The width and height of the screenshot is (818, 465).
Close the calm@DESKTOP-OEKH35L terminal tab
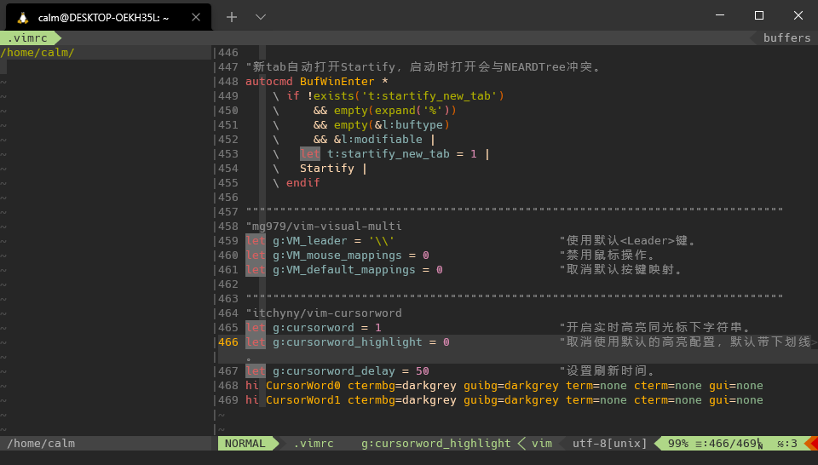[196, 17]
